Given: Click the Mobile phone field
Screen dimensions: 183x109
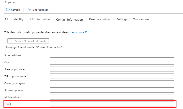Looking at the screenshot, I should tap(112, 97).
